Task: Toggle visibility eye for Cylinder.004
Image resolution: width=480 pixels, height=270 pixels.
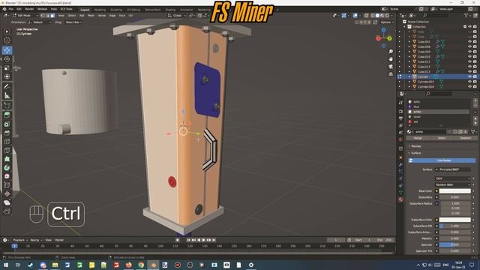Action: tap(469, 87)
